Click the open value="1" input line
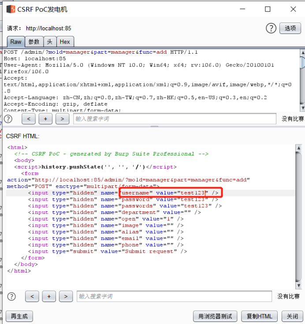305x324 pixels. pyautogui.click(x=106, y=219)
